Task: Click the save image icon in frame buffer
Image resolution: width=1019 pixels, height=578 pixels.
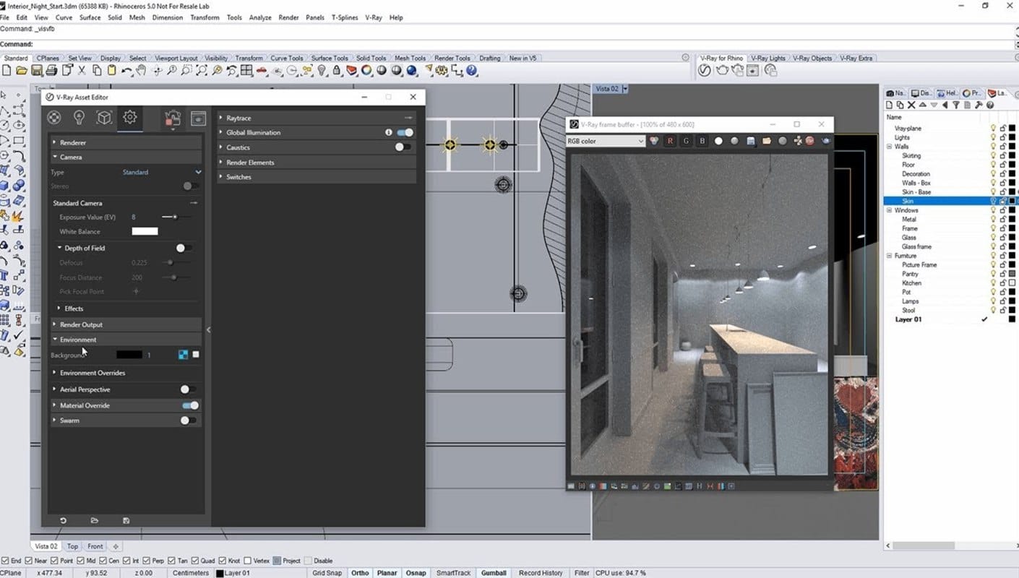Action: (751, 141)
